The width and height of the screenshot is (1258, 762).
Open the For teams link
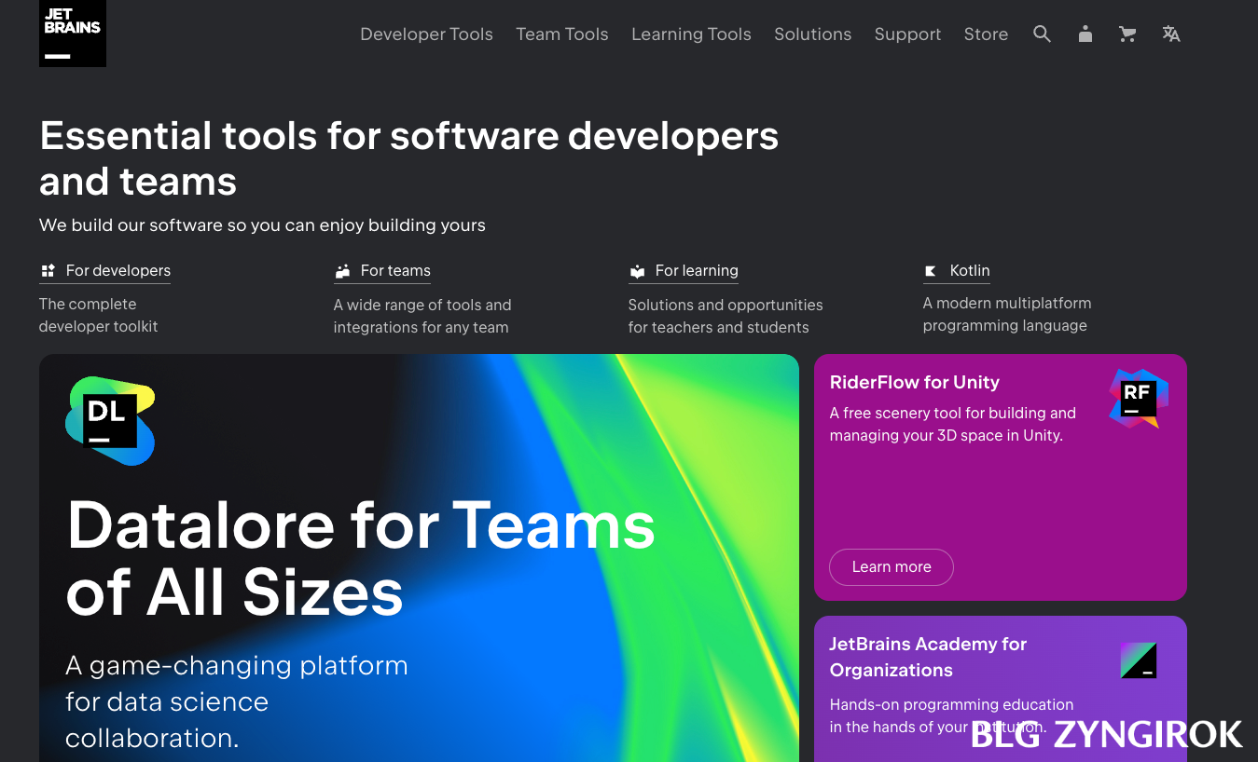[394, 270]
